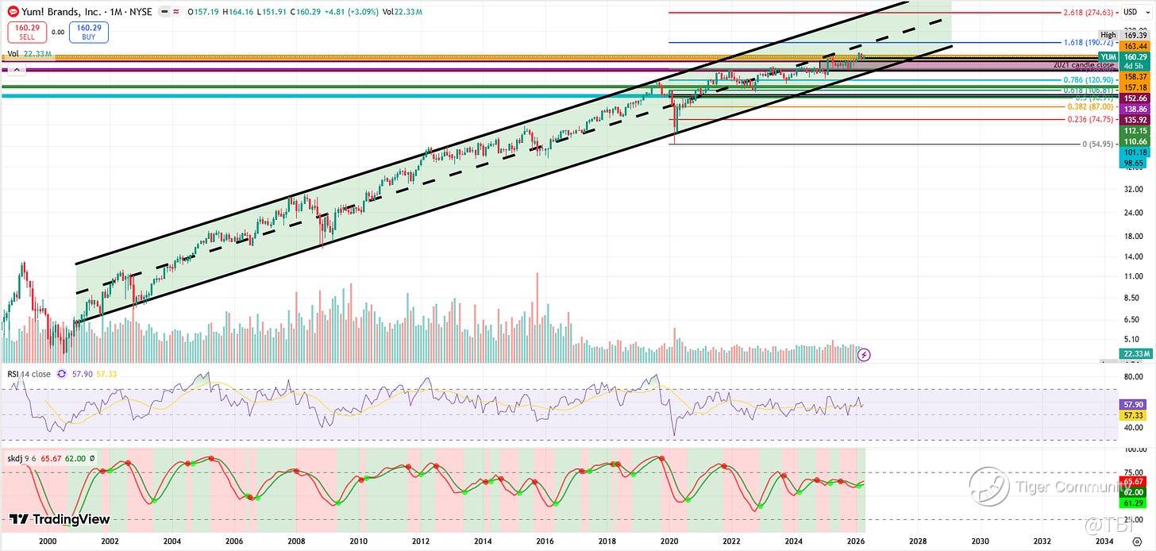The width and height of the screenshot is (1156, 551).
Task: Select the RSI 14 close legend
Action: 29,373
